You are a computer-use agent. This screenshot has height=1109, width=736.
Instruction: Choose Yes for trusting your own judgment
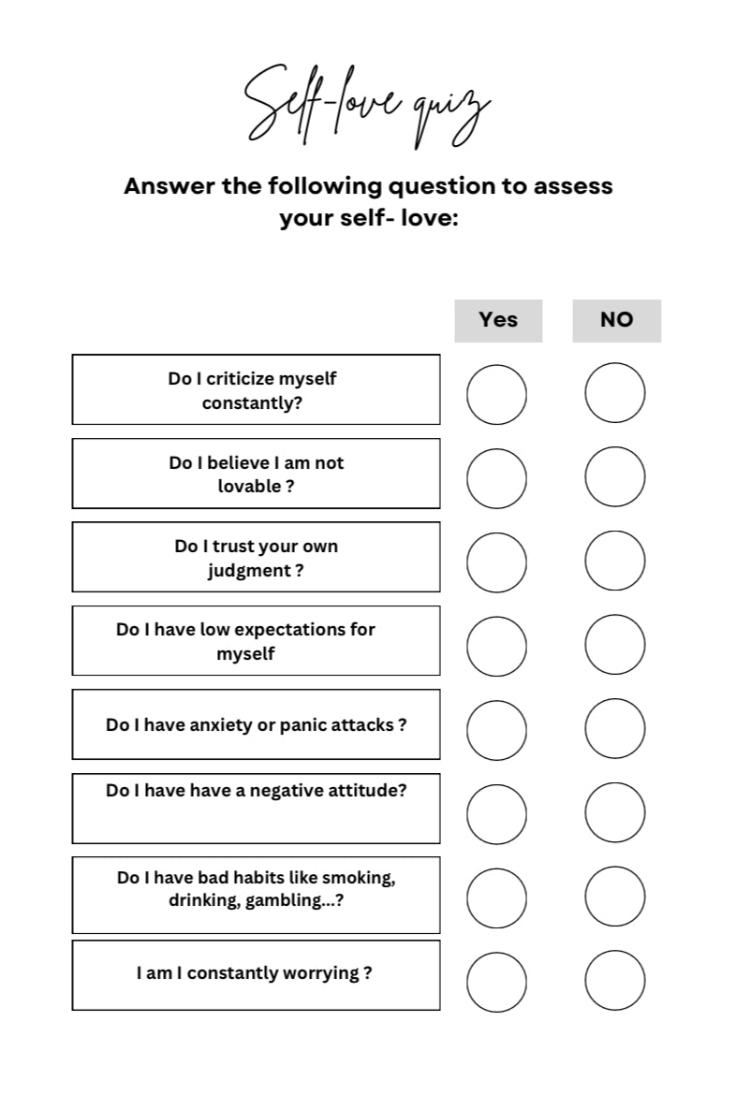(x=496, y=562)
